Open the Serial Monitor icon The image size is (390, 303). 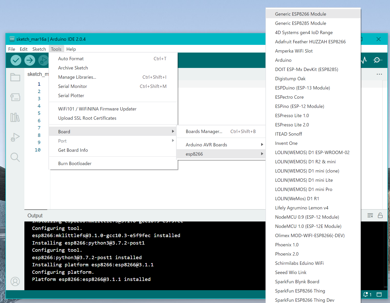377,60
